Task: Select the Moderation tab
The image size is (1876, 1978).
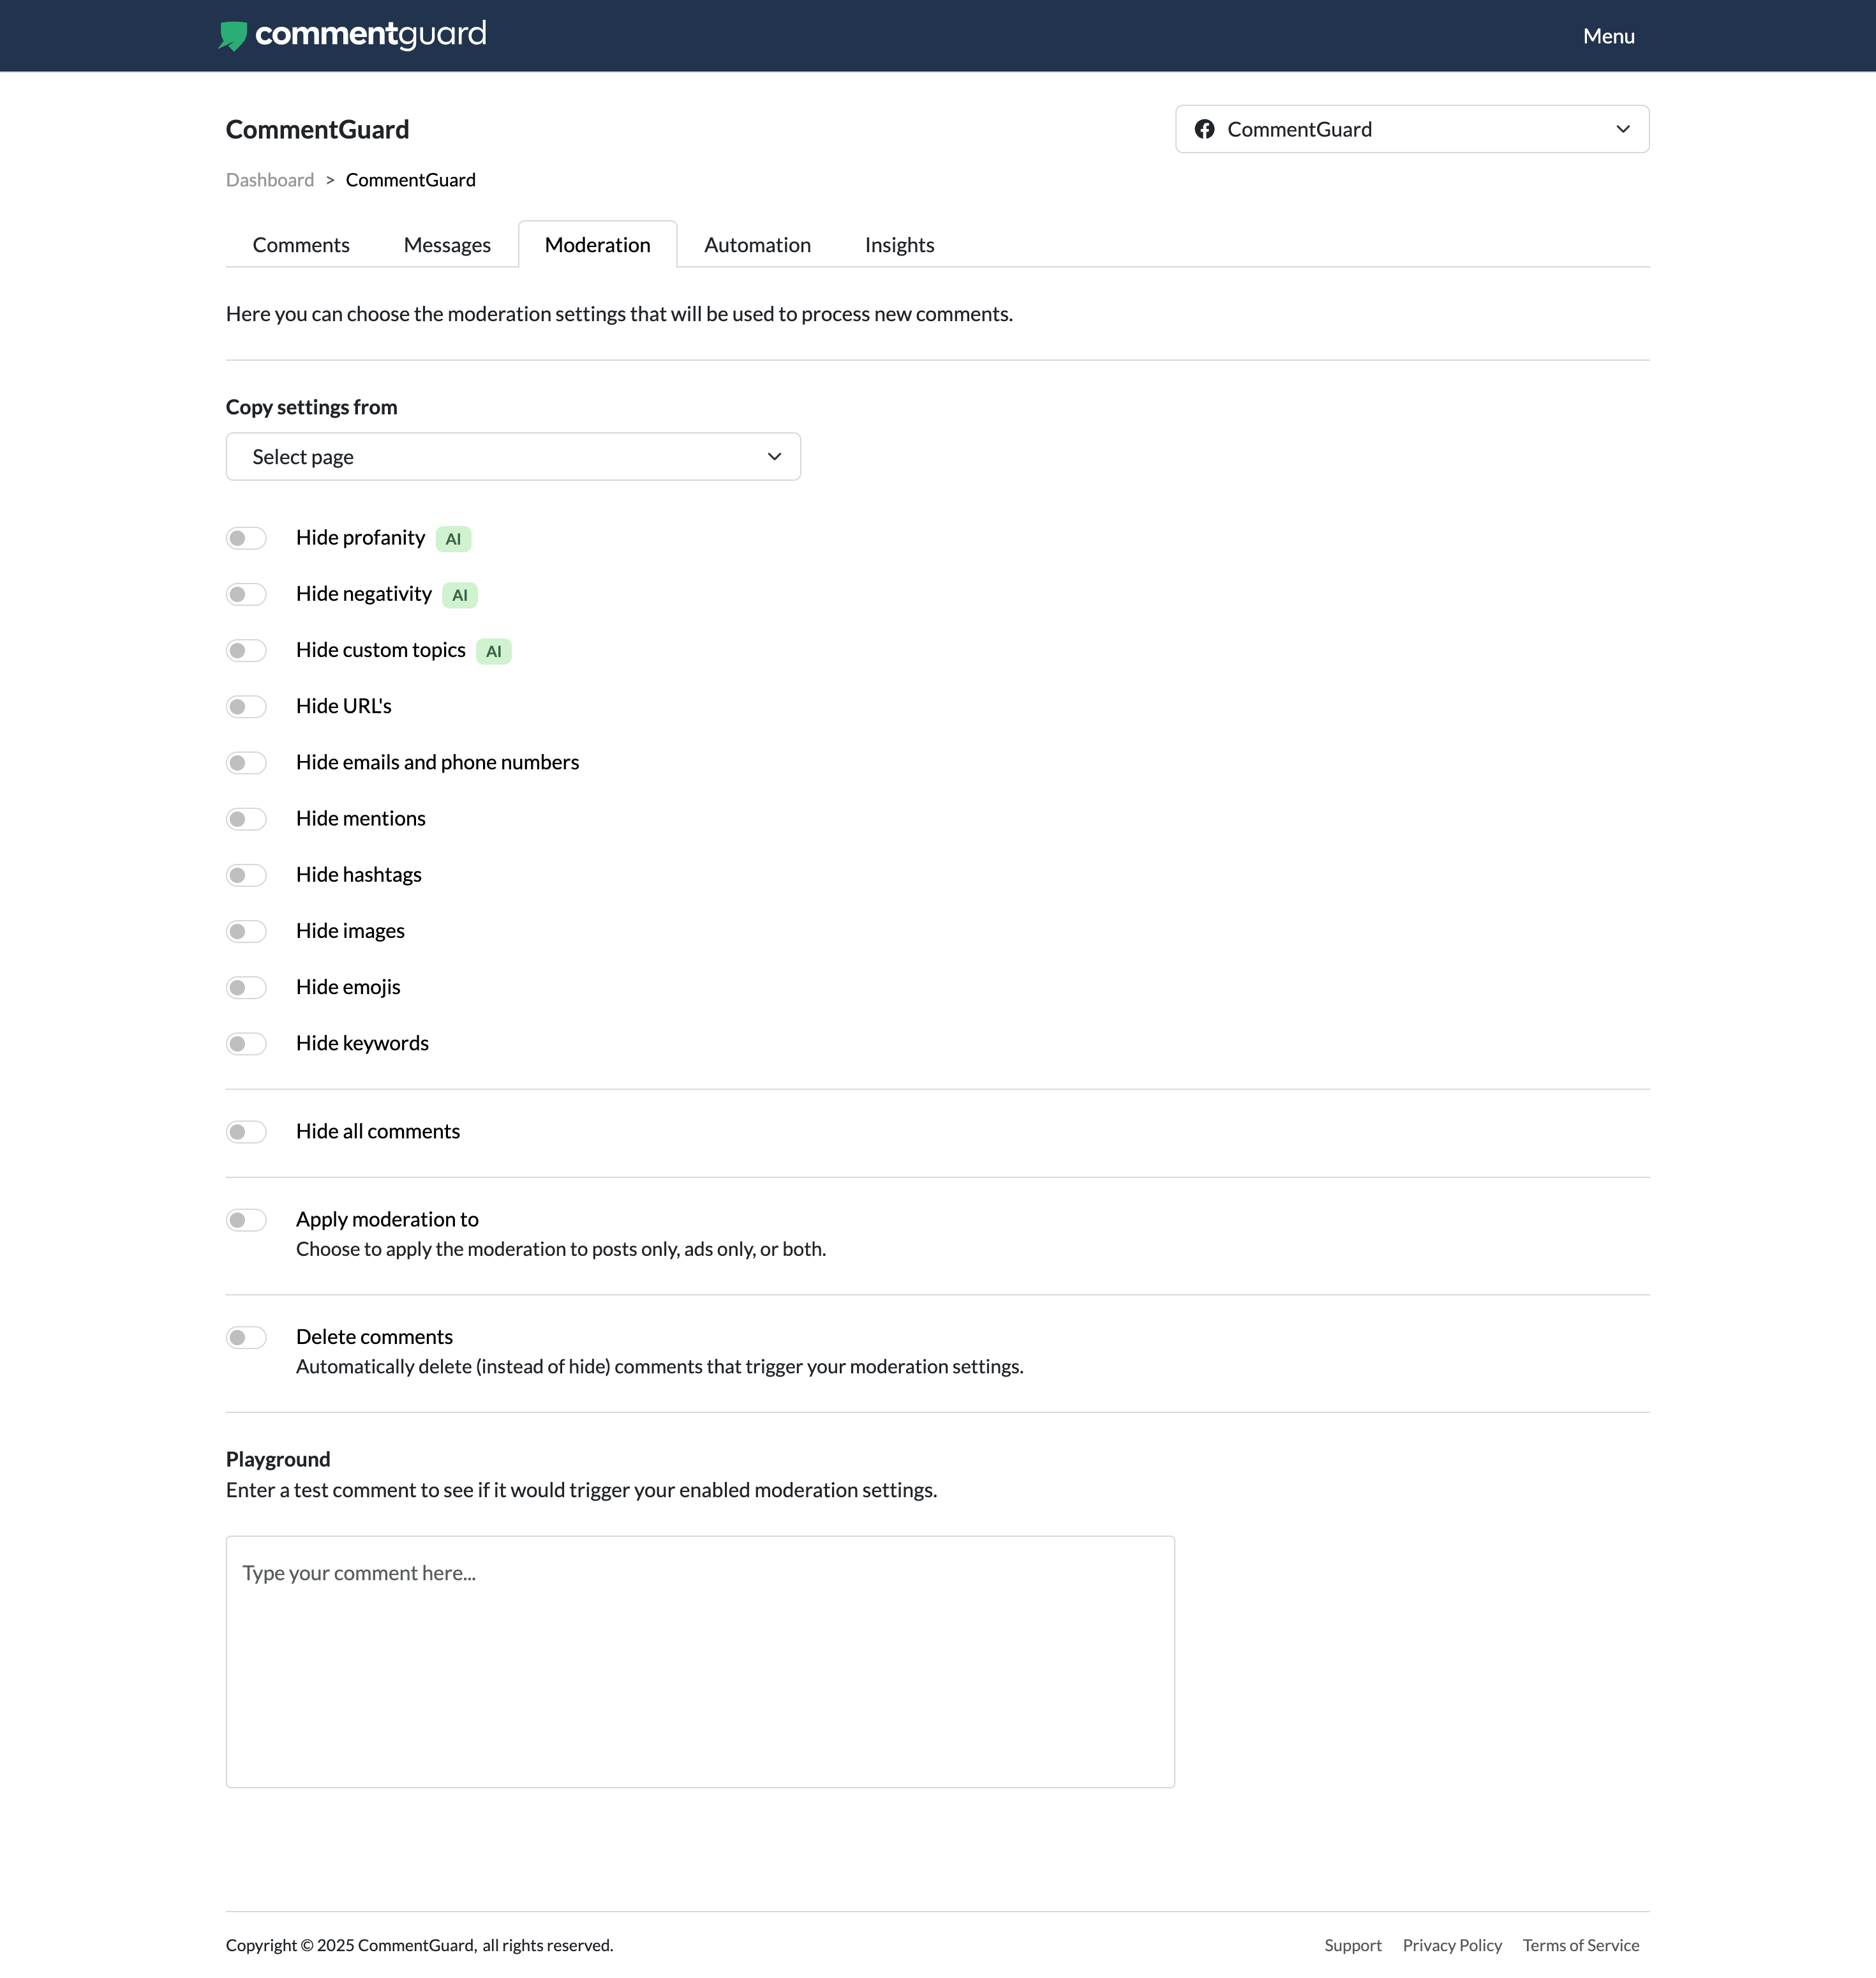Action: (x=598, y=245)
